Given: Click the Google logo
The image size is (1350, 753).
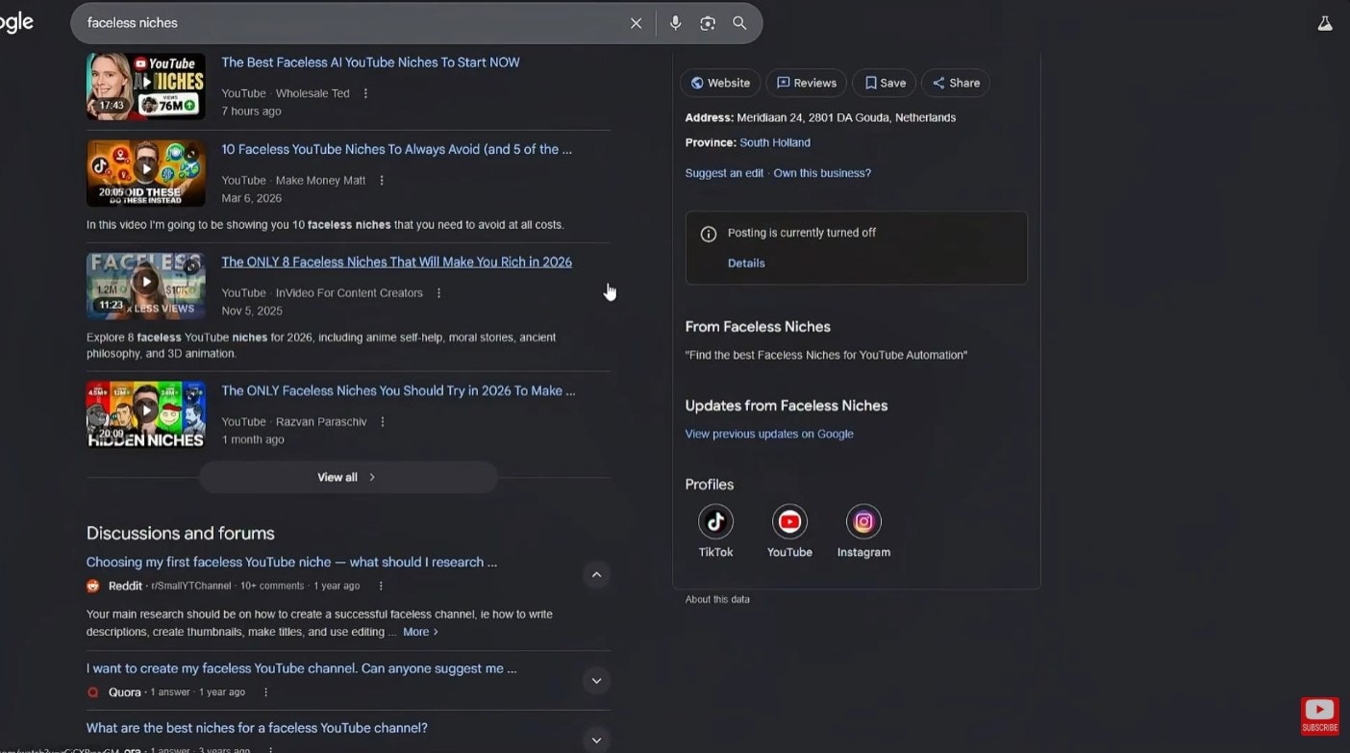Looking at the screenshot, I should coord(16,23).
